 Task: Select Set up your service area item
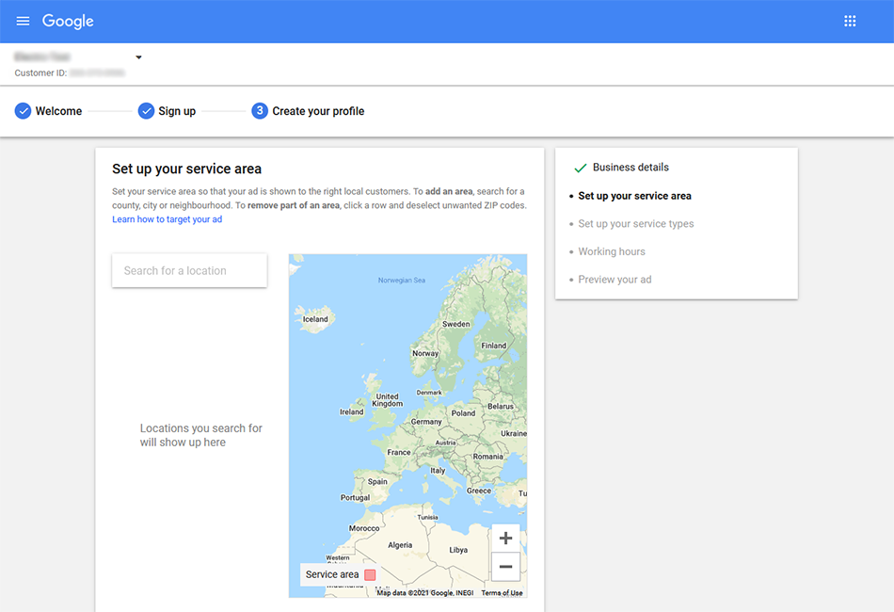point(634,196)
